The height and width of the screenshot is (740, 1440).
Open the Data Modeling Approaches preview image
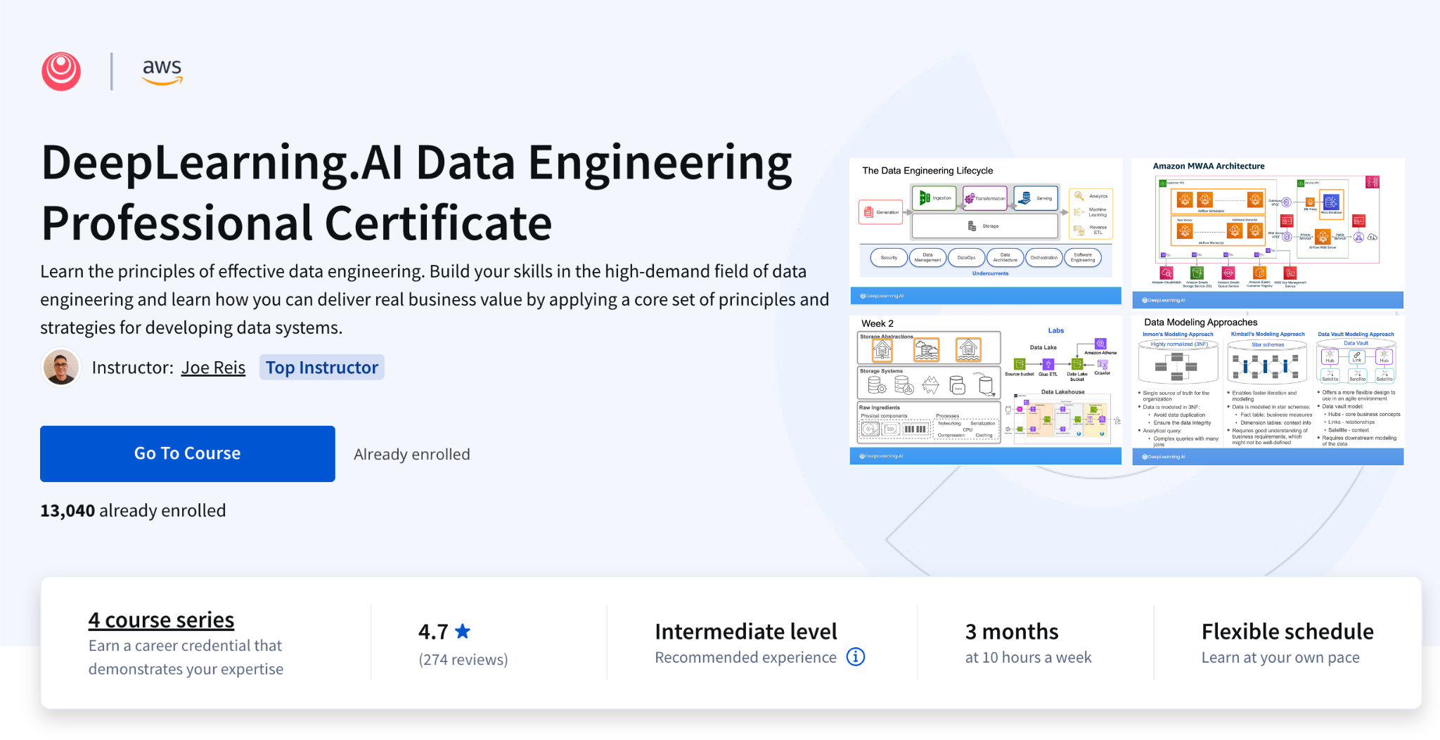1267,388
